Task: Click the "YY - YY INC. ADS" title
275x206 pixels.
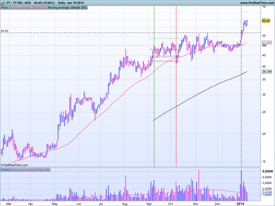Action: coord(19,3)
